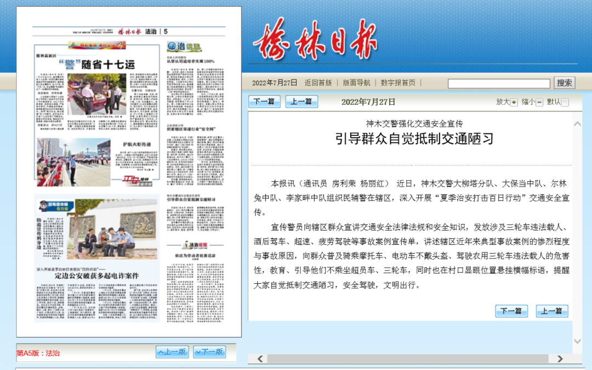The image size is (592, 370).
Task: Click the horizontal scrollbar left arrow
Action: coord(260,358)
